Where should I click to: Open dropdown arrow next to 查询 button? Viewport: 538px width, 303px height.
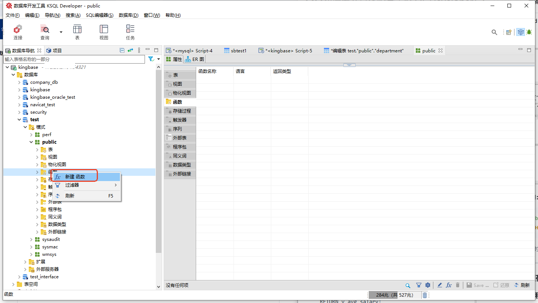[61, 32]
